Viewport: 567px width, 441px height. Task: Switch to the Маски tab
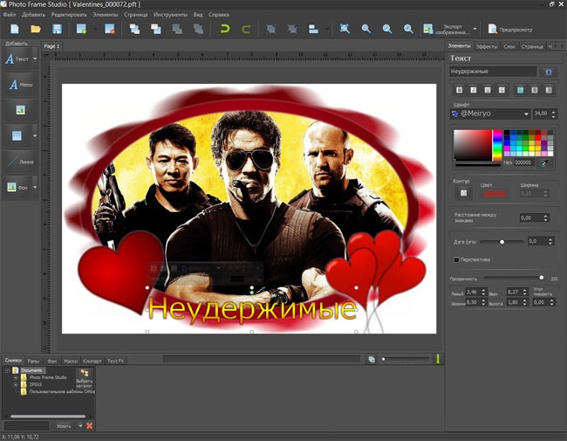[71, 361]
